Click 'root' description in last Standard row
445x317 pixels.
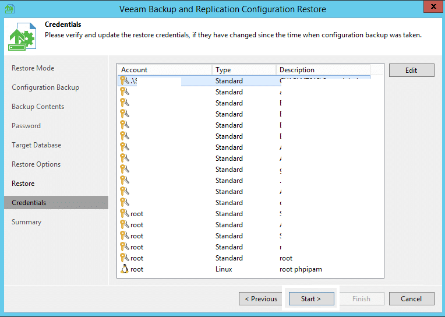286,258
